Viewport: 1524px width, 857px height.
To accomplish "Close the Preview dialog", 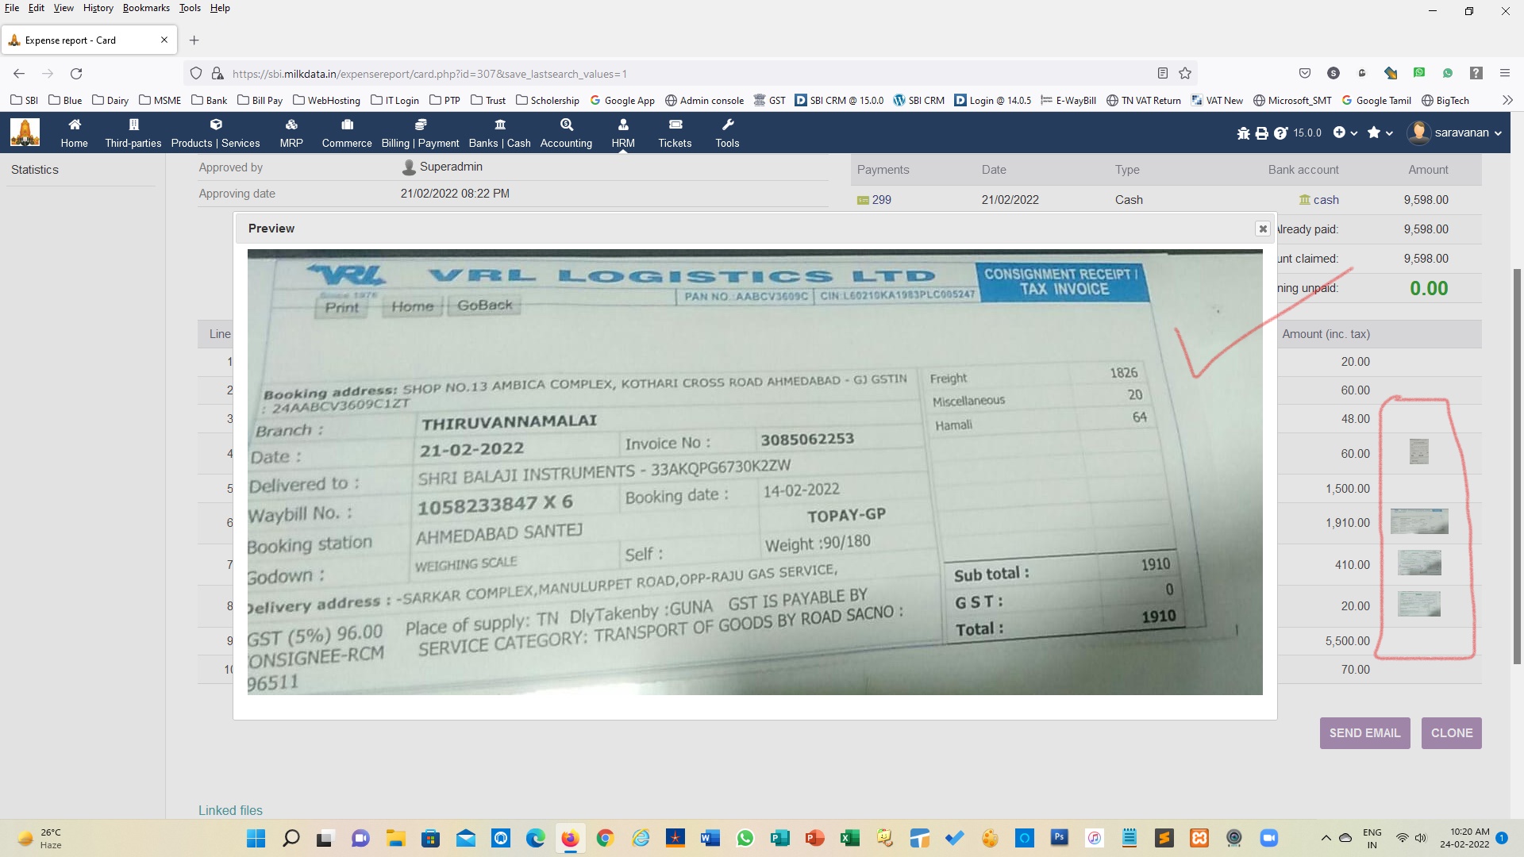I will point(1262,229).
